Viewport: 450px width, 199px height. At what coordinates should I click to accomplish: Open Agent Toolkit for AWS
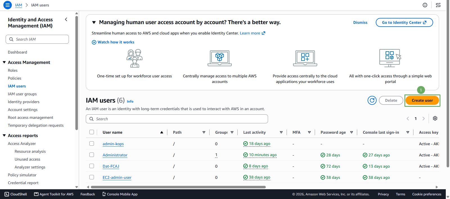tap(54, 194)
